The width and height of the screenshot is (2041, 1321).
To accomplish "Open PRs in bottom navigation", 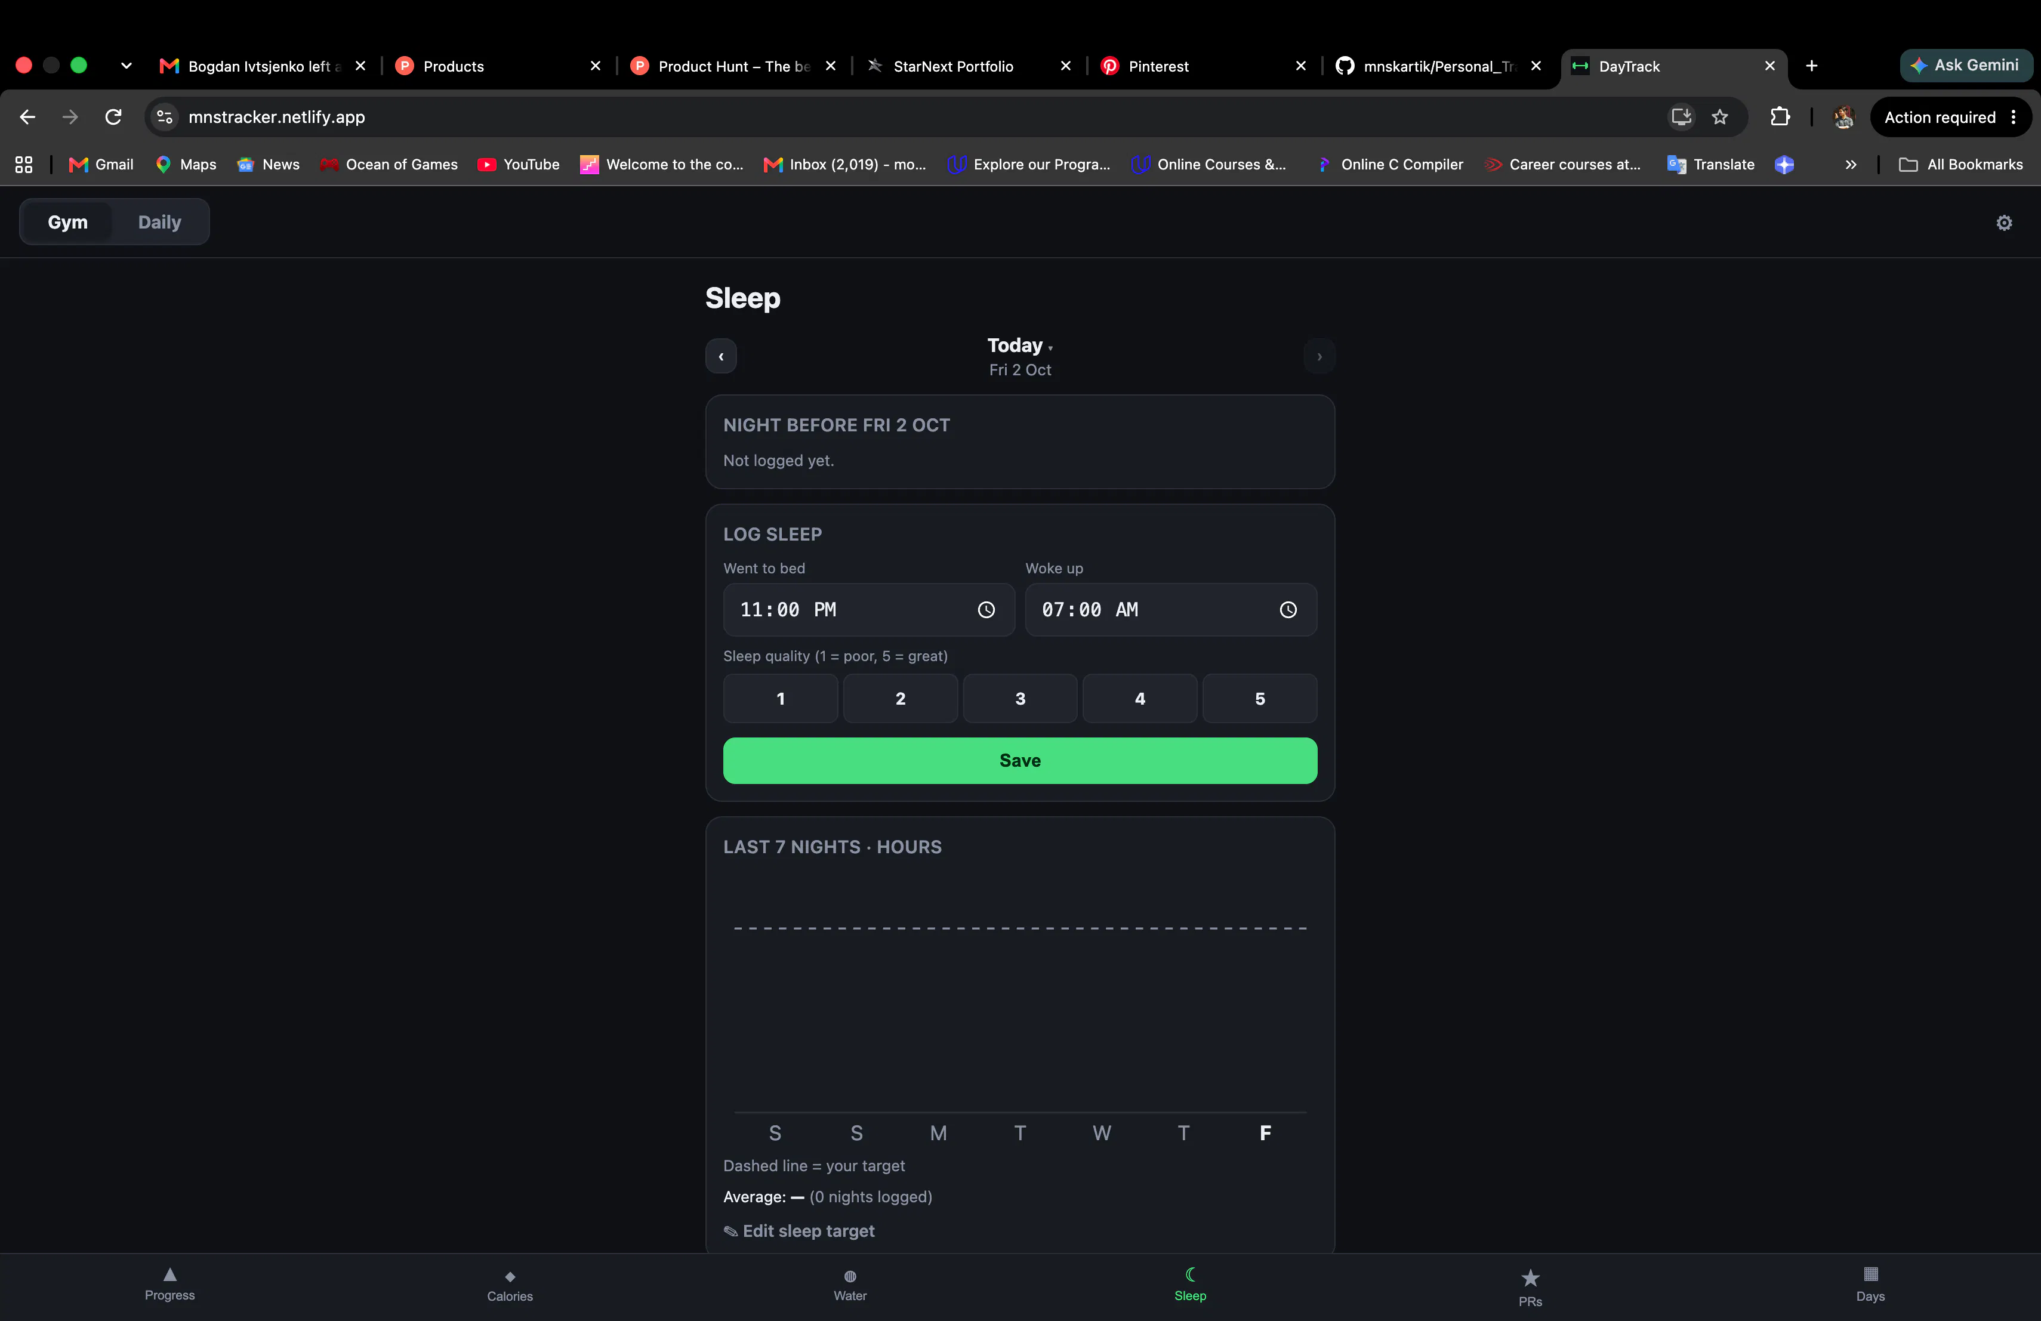I will pos(1530,1288).
